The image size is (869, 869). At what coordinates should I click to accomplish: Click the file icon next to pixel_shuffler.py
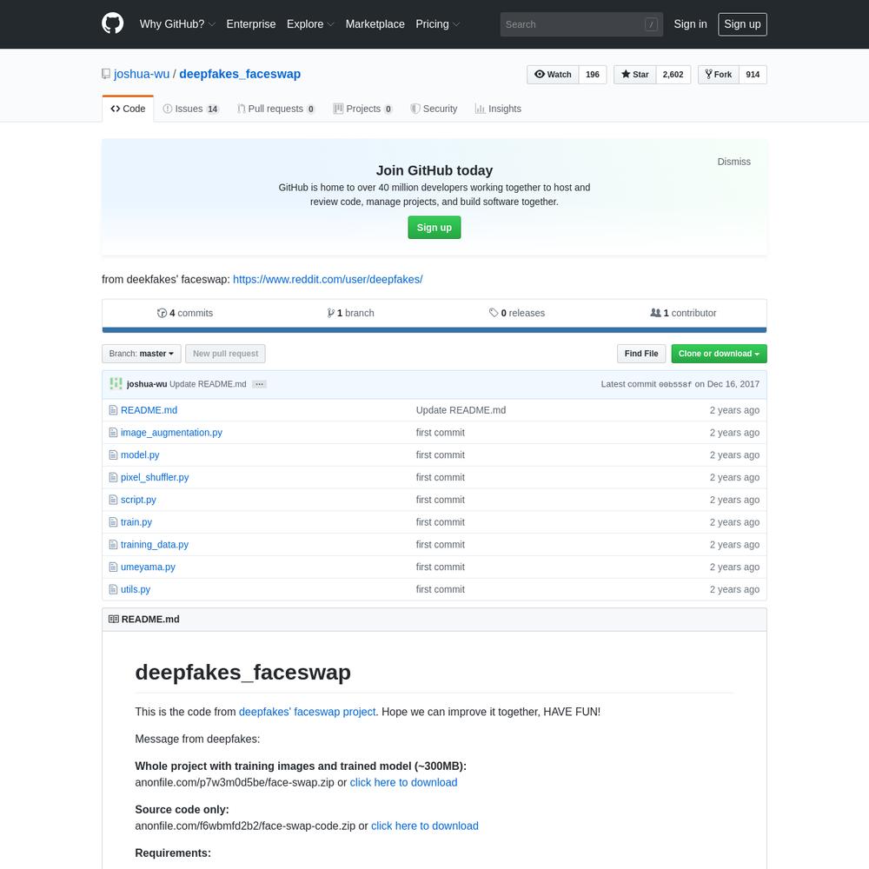(x=113, y=477)
